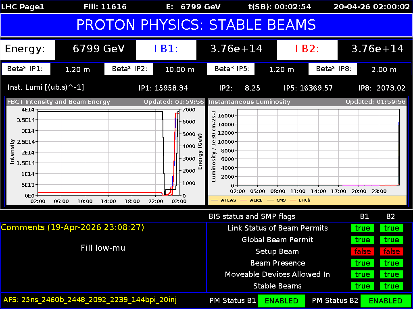Click Setup Beam B2 false indicator
Viewport: 413px width, 309px height.
(391, 251)
